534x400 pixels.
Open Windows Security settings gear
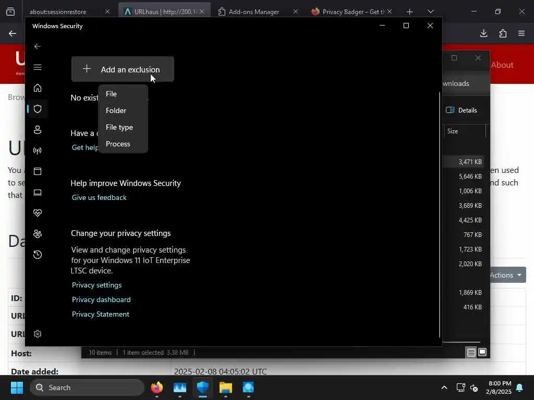tap(38, 334)
